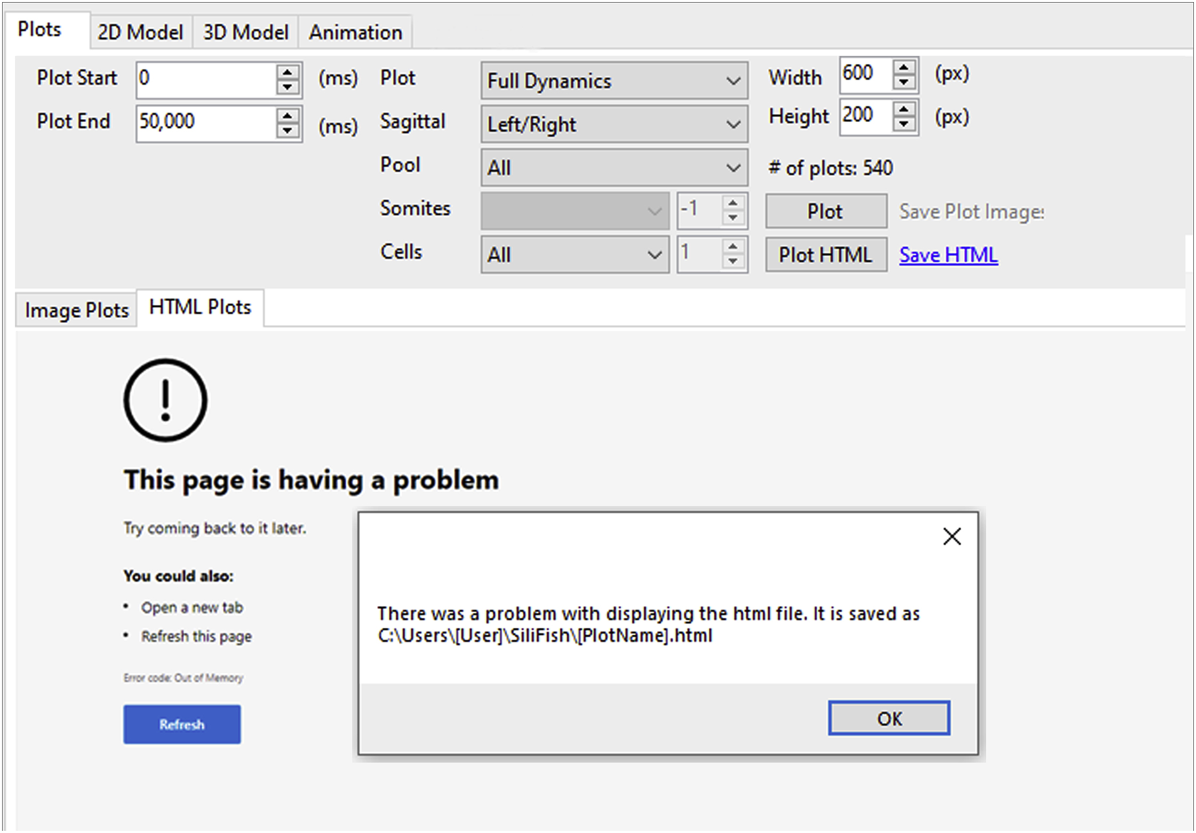Open the Pool dropdown showing All
This screenshot has width=1196, height=833.
click(614, 168)
